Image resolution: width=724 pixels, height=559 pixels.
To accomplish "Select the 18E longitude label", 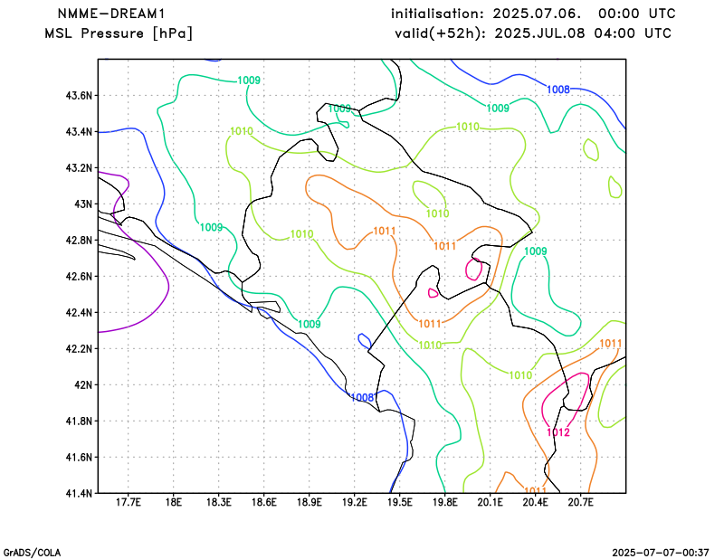I will click(173, 503).
